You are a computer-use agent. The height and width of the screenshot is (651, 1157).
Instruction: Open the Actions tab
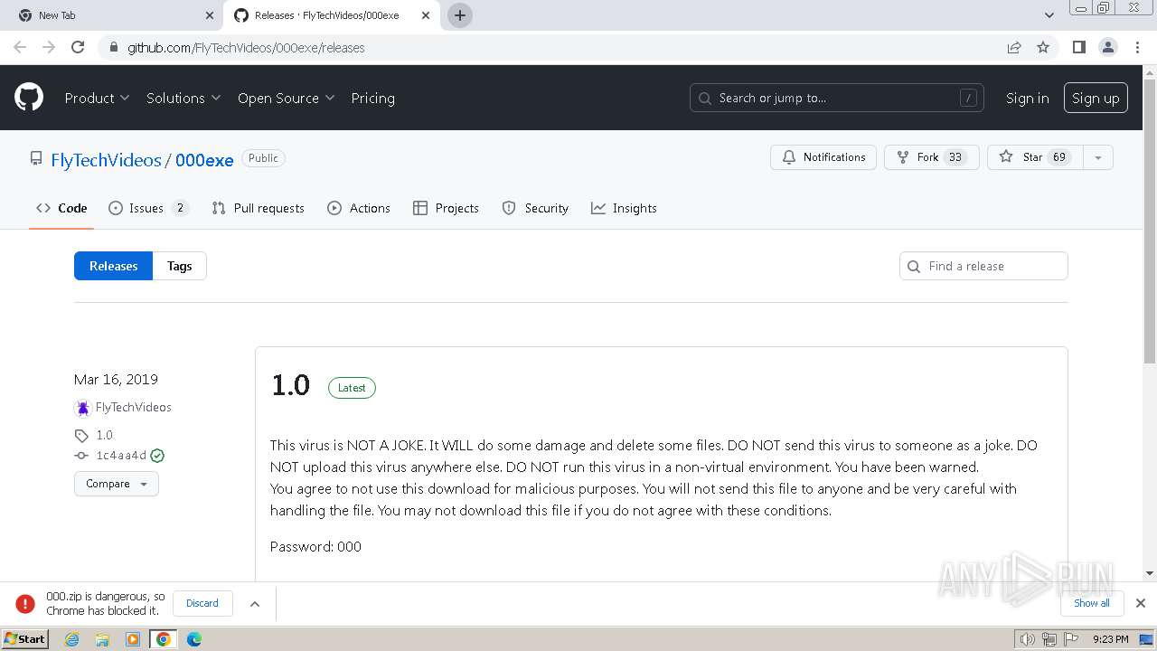359,208
